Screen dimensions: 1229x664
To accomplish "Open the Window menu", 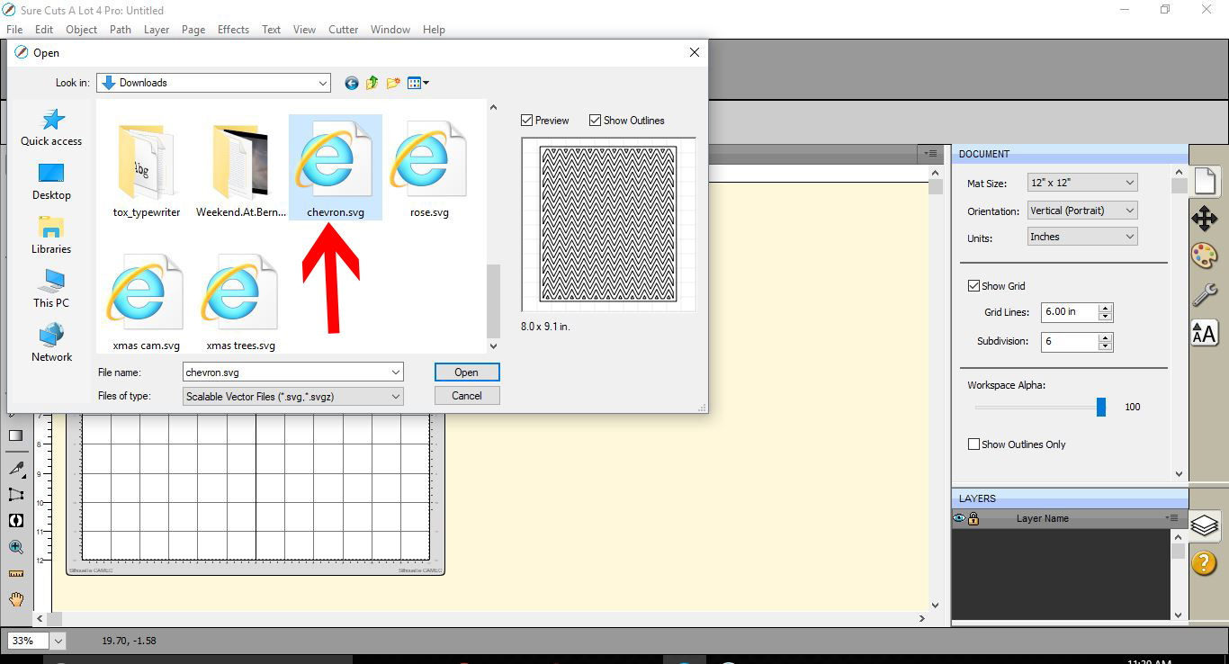I will pyautogui.click(x=390, y=30).
